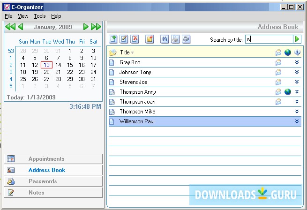Click the print preview icon
307x210 pixels.
click(x=186, y=39)
